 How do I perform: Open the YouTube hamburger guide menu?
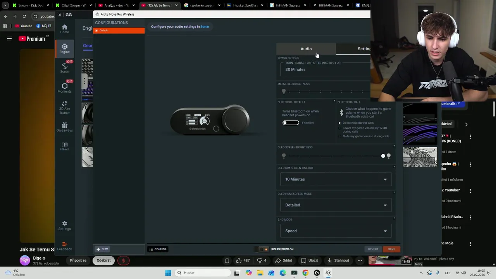pyautogui.click(x=9, y=38)
